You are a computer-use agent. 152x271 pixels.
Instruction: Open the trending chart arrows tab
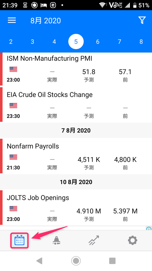94,240
